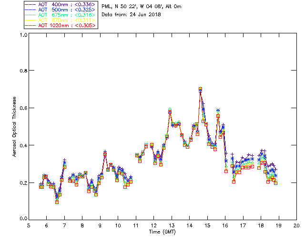Click the 'Data from: 24 Jun 2018' text
The width and height of the screenshot is (305, 244).
click(x=131, y=15)
